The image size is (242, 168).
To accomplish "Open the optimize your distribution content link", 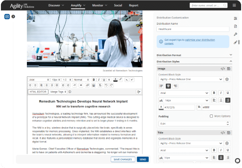I will (190, 42).
